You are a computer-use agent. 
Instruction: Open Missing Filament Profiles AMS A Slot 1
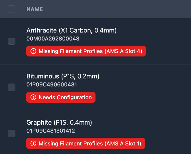click(x=86, y=144)
